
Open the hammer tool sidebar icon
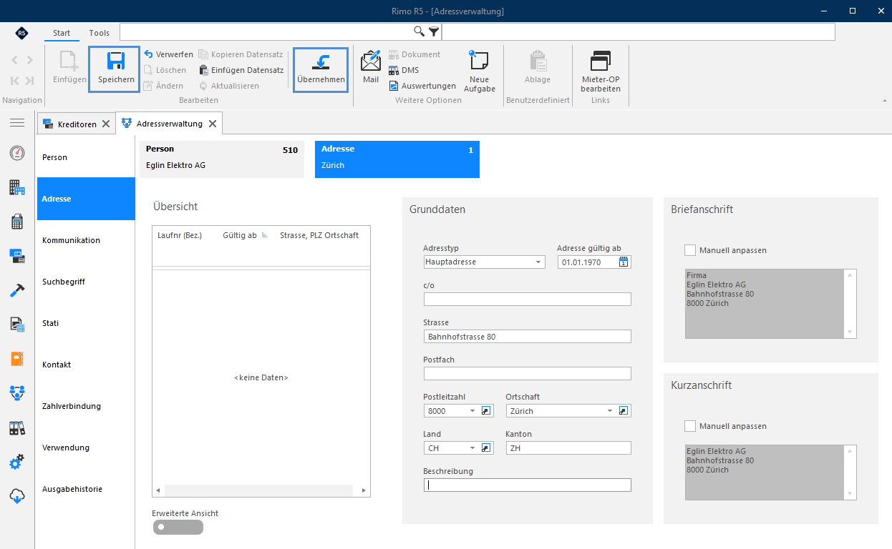[x=17, y=290]
